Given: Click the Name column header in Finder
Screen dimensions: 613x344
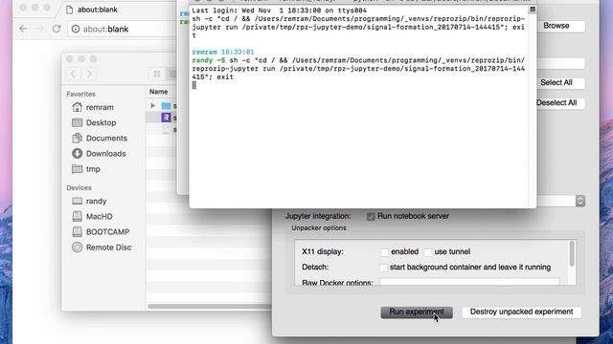Looking at the screenshot, I should 158,92.
